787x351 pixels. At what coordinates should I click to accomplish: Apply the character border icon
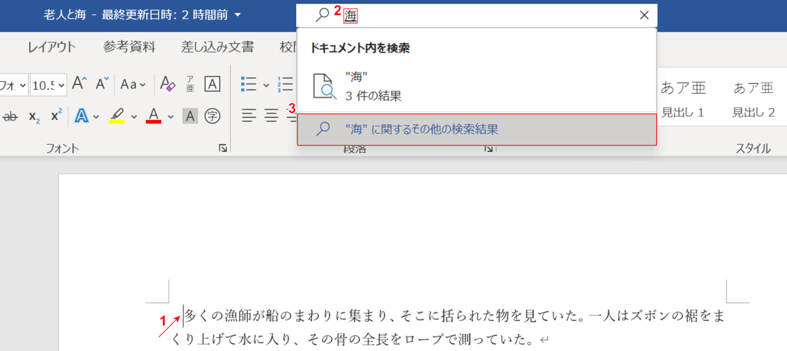[212, 84]
